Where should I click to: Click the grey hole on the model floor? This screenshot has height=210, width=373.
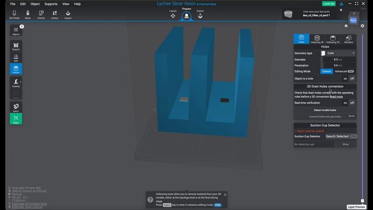[184, 99]
